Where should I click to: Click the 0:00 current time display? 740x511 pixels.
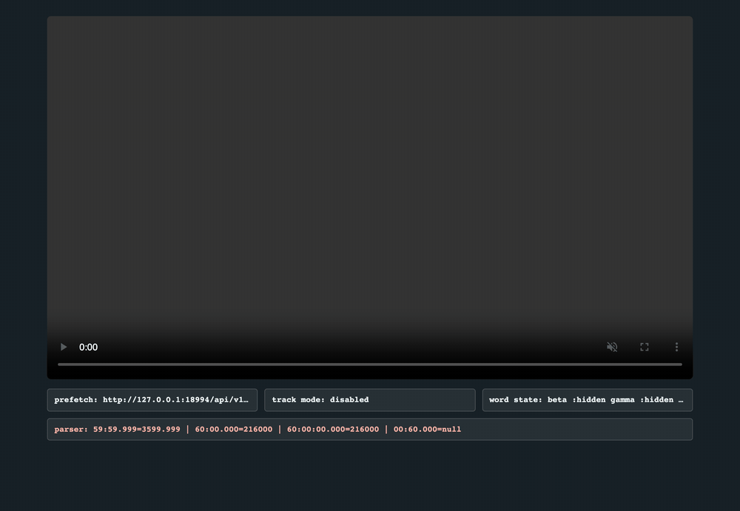88,348
